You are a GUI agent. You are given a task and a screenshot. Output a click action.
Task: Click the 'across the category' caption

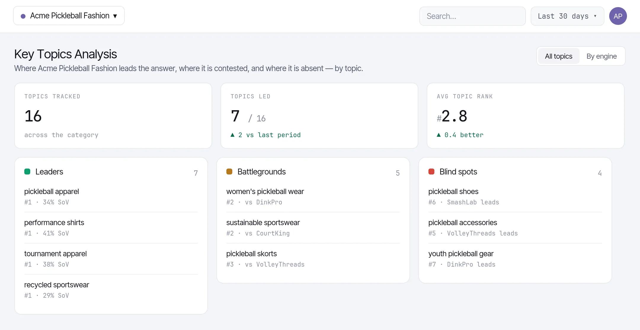(x=61, y=135)
